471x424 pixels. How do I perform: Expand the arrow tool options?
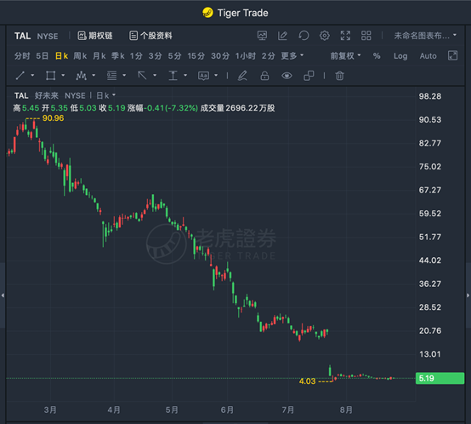[155, 76]
